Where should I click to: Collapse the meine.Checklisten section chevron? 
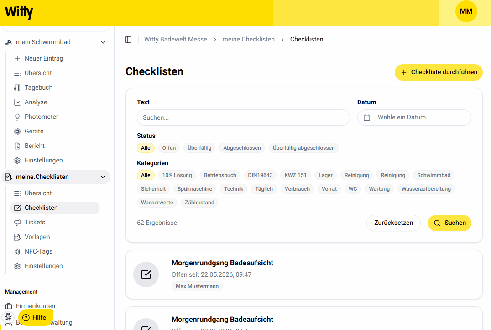[x=103, y=177]
